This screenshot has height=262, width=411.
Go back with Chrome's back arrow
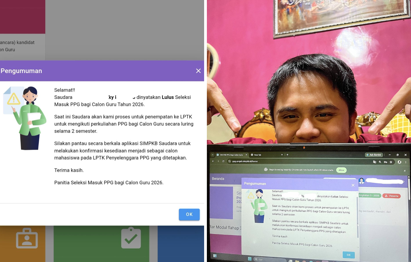(x=213, y=161)
